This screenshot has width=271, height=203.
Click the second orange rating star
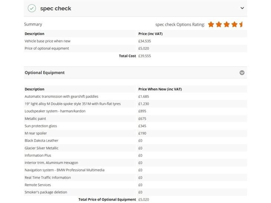pos(219,24)
